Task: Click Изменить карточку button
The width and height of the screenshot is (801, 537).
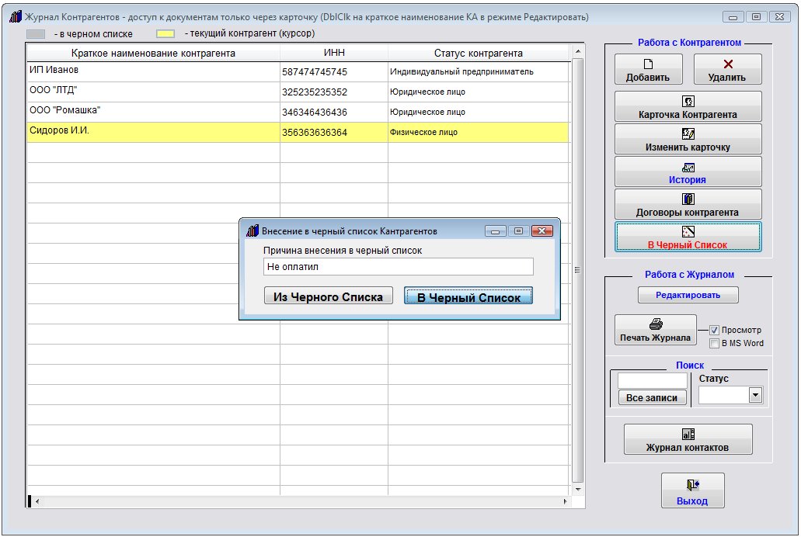Action: coord(688,139)
